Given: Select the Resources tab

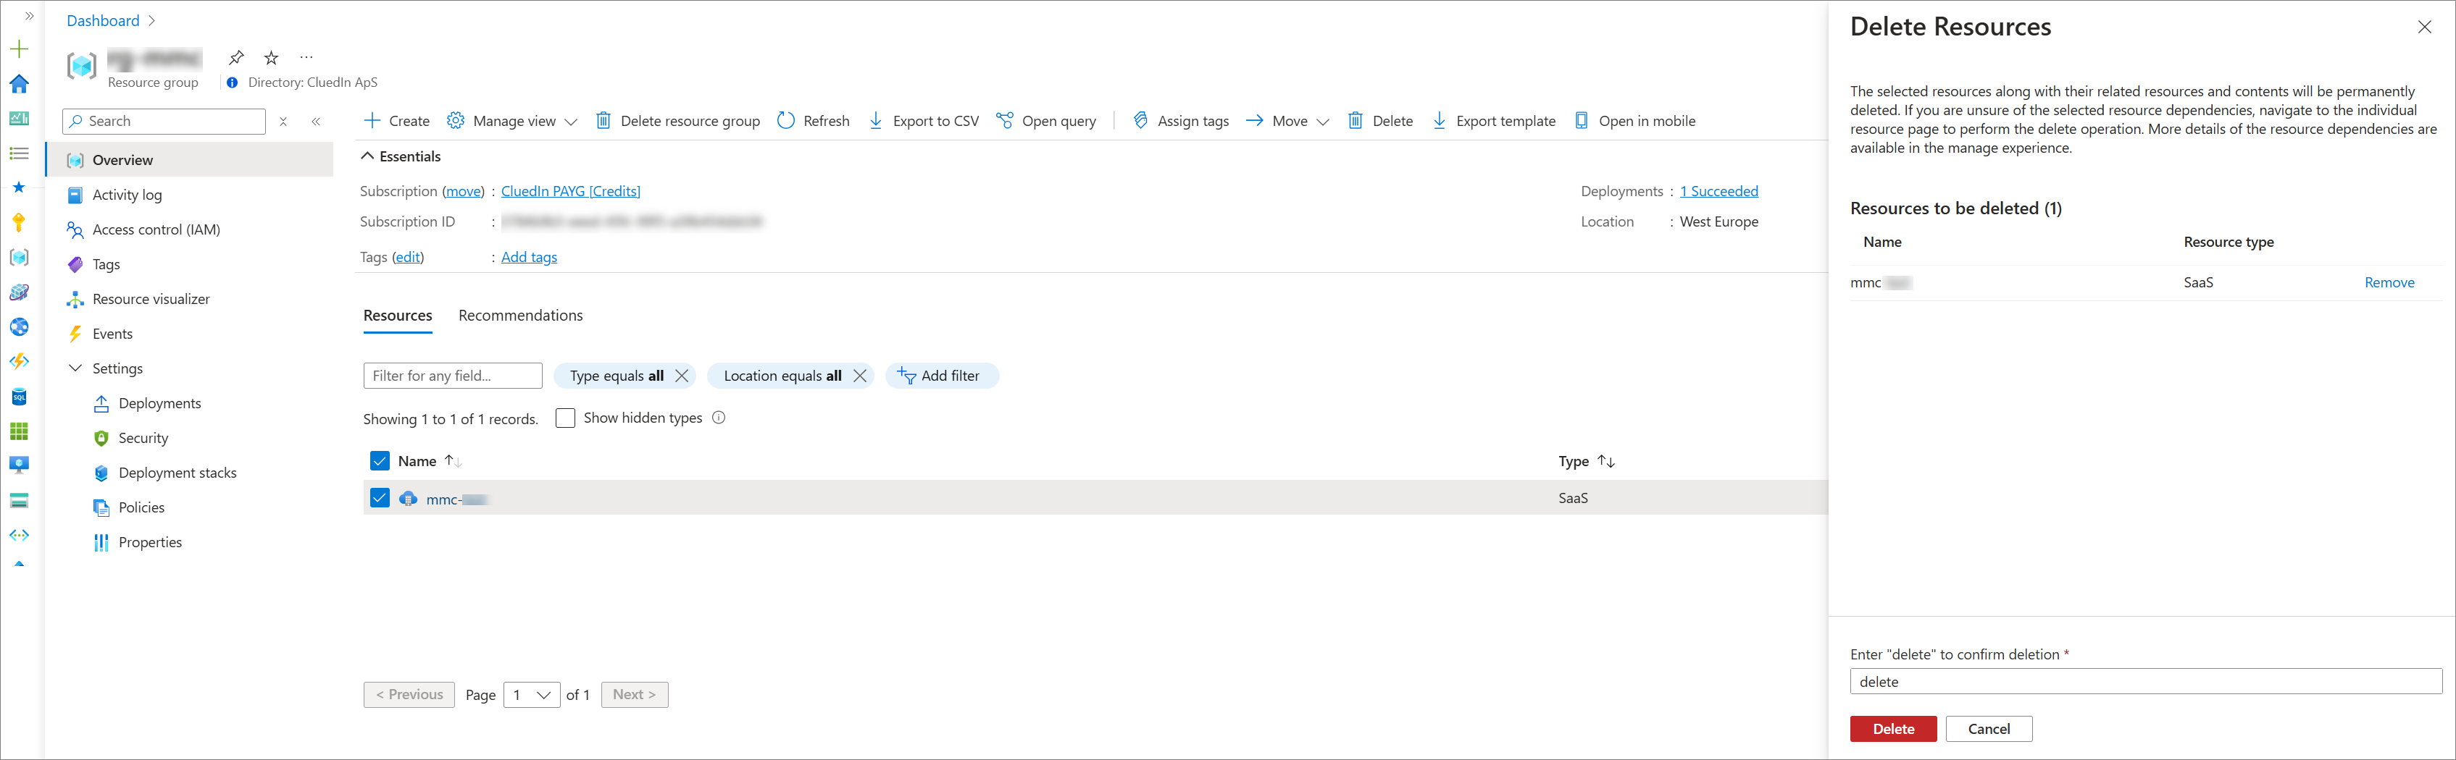Looking at the screenshot, I should click(398, 316).
